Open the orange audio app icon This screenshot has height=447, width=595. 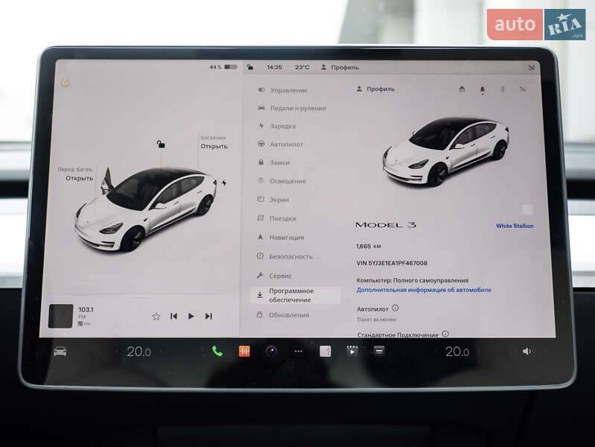click(244, 352)
